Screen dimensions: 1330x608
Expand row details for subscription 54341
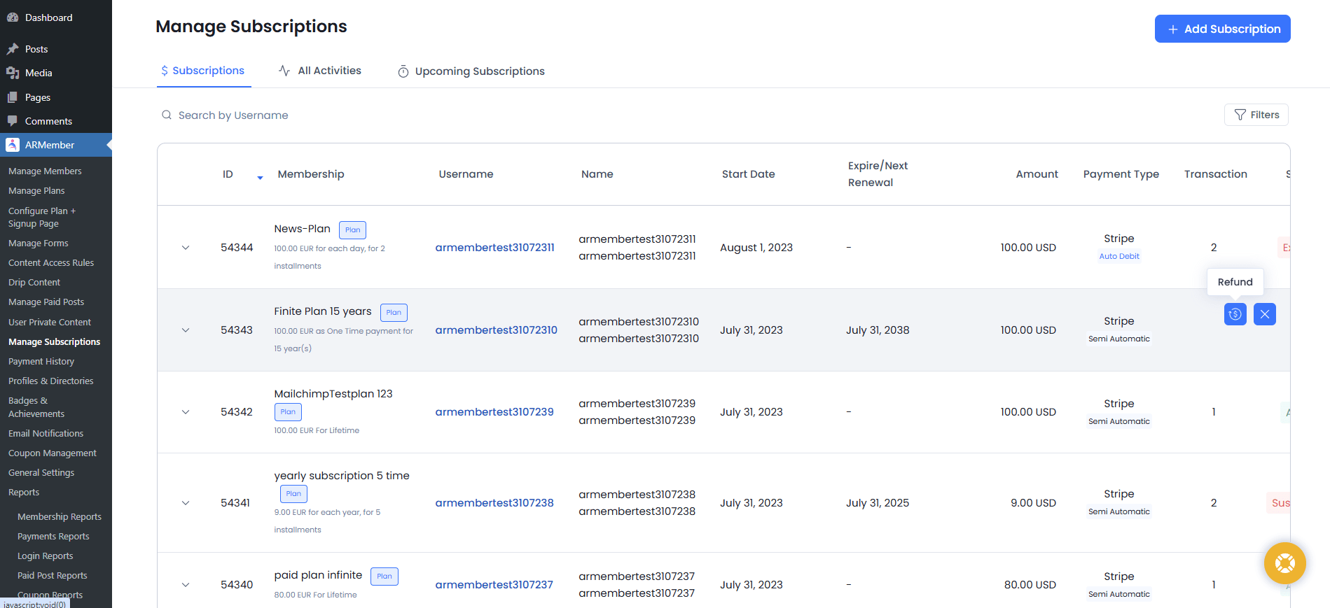(x=186, y=503)
